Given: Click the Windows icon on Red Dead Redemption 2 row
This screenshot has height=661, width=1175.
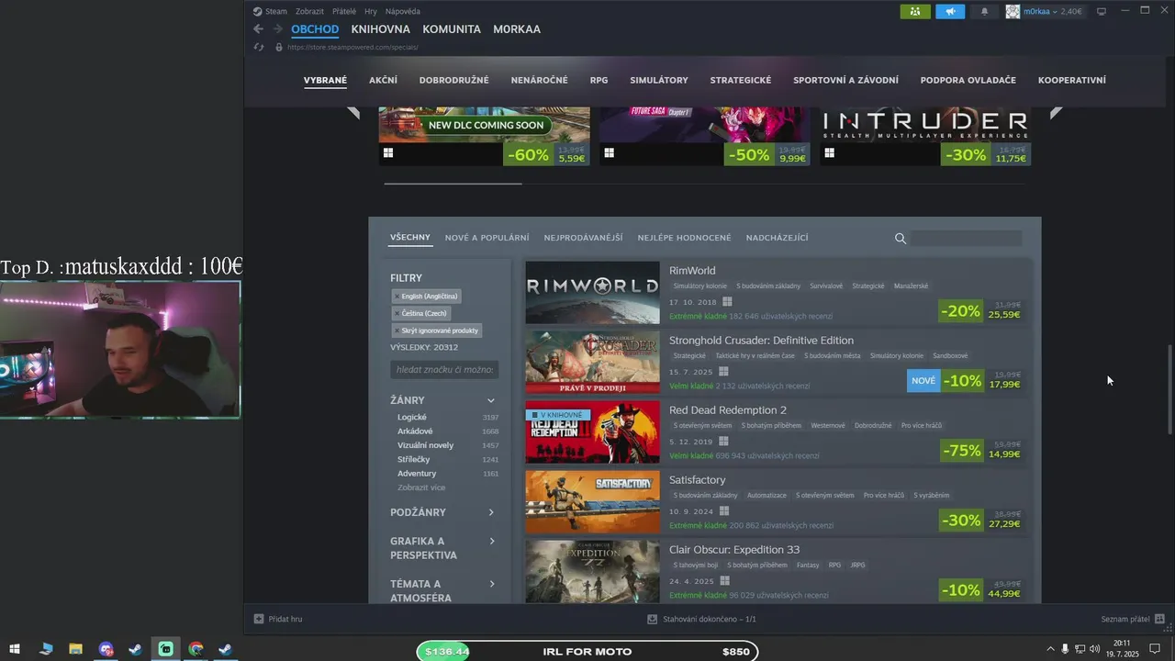Looking at the screenshot, I should click(x=723, y=442).
